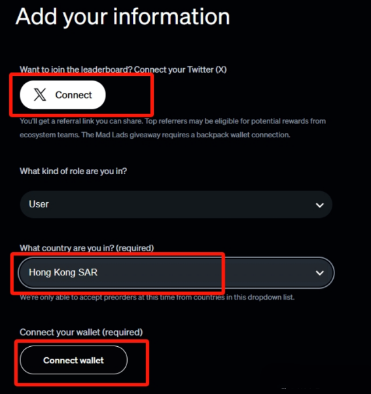Click "Connect your Twitter (X)" phrase in prompt
Image resolution: width=371 pixels, height=394 pixels.
(181, 69)
